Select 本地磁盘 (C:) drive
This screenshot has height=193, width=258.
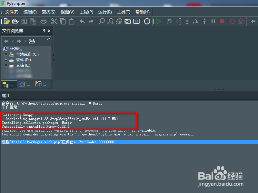[x=27, y=54]
